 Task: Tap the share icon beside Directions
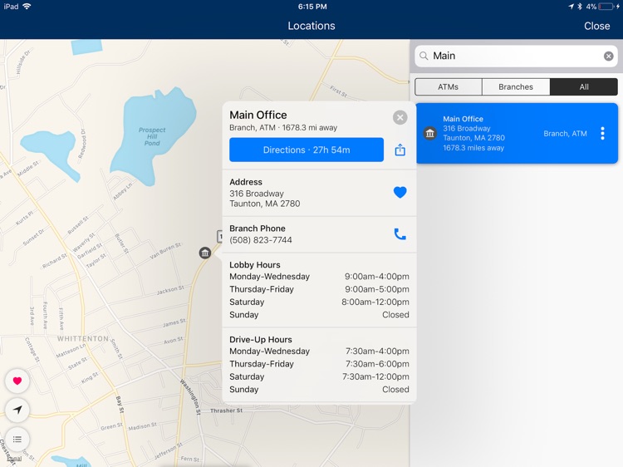tap(400, 150)
